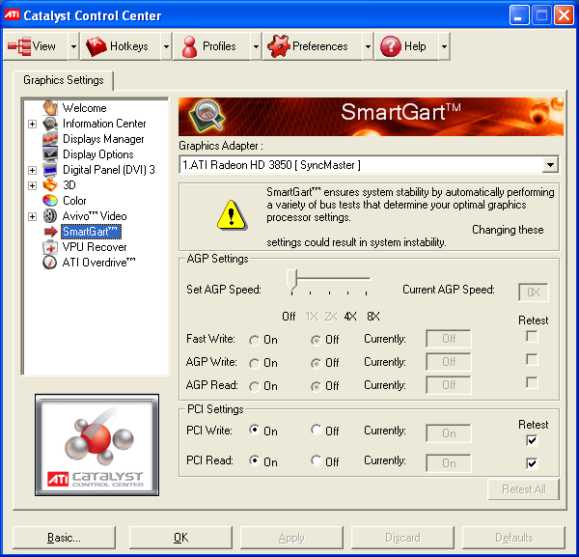Set PCI Read to On
Screen dimensions: 579x557
(x=255, y=460)
